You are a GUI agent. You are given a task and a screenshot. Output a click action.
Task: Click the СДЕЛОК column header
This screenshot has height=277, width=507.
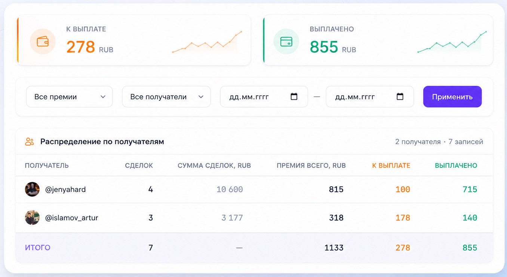[139, 165]
